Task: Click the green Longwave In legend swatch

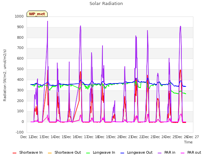Action: coord(88,153)
